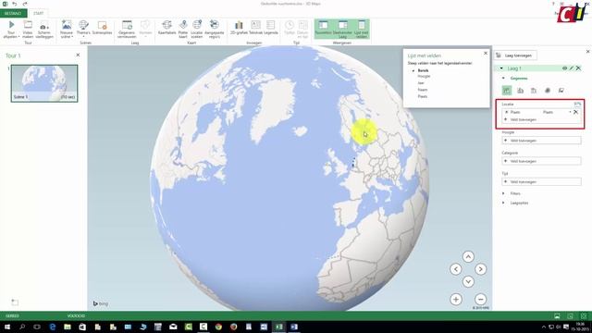Select the Naam field in field list
This screenshot has width=592, height=333.
click(423, 90)
